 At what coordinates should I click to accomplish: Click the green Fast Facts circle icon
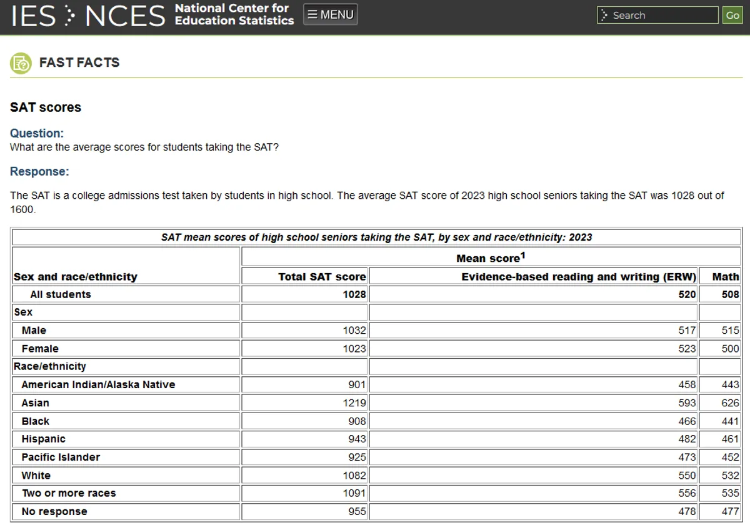[x=21, y=63]
